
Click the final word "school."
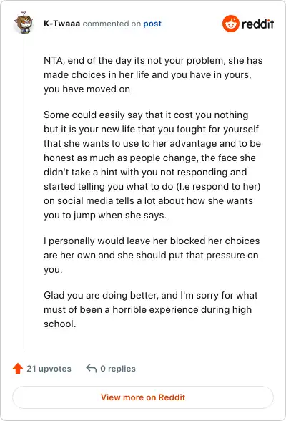pyautogui.click(x=60, y=324)
